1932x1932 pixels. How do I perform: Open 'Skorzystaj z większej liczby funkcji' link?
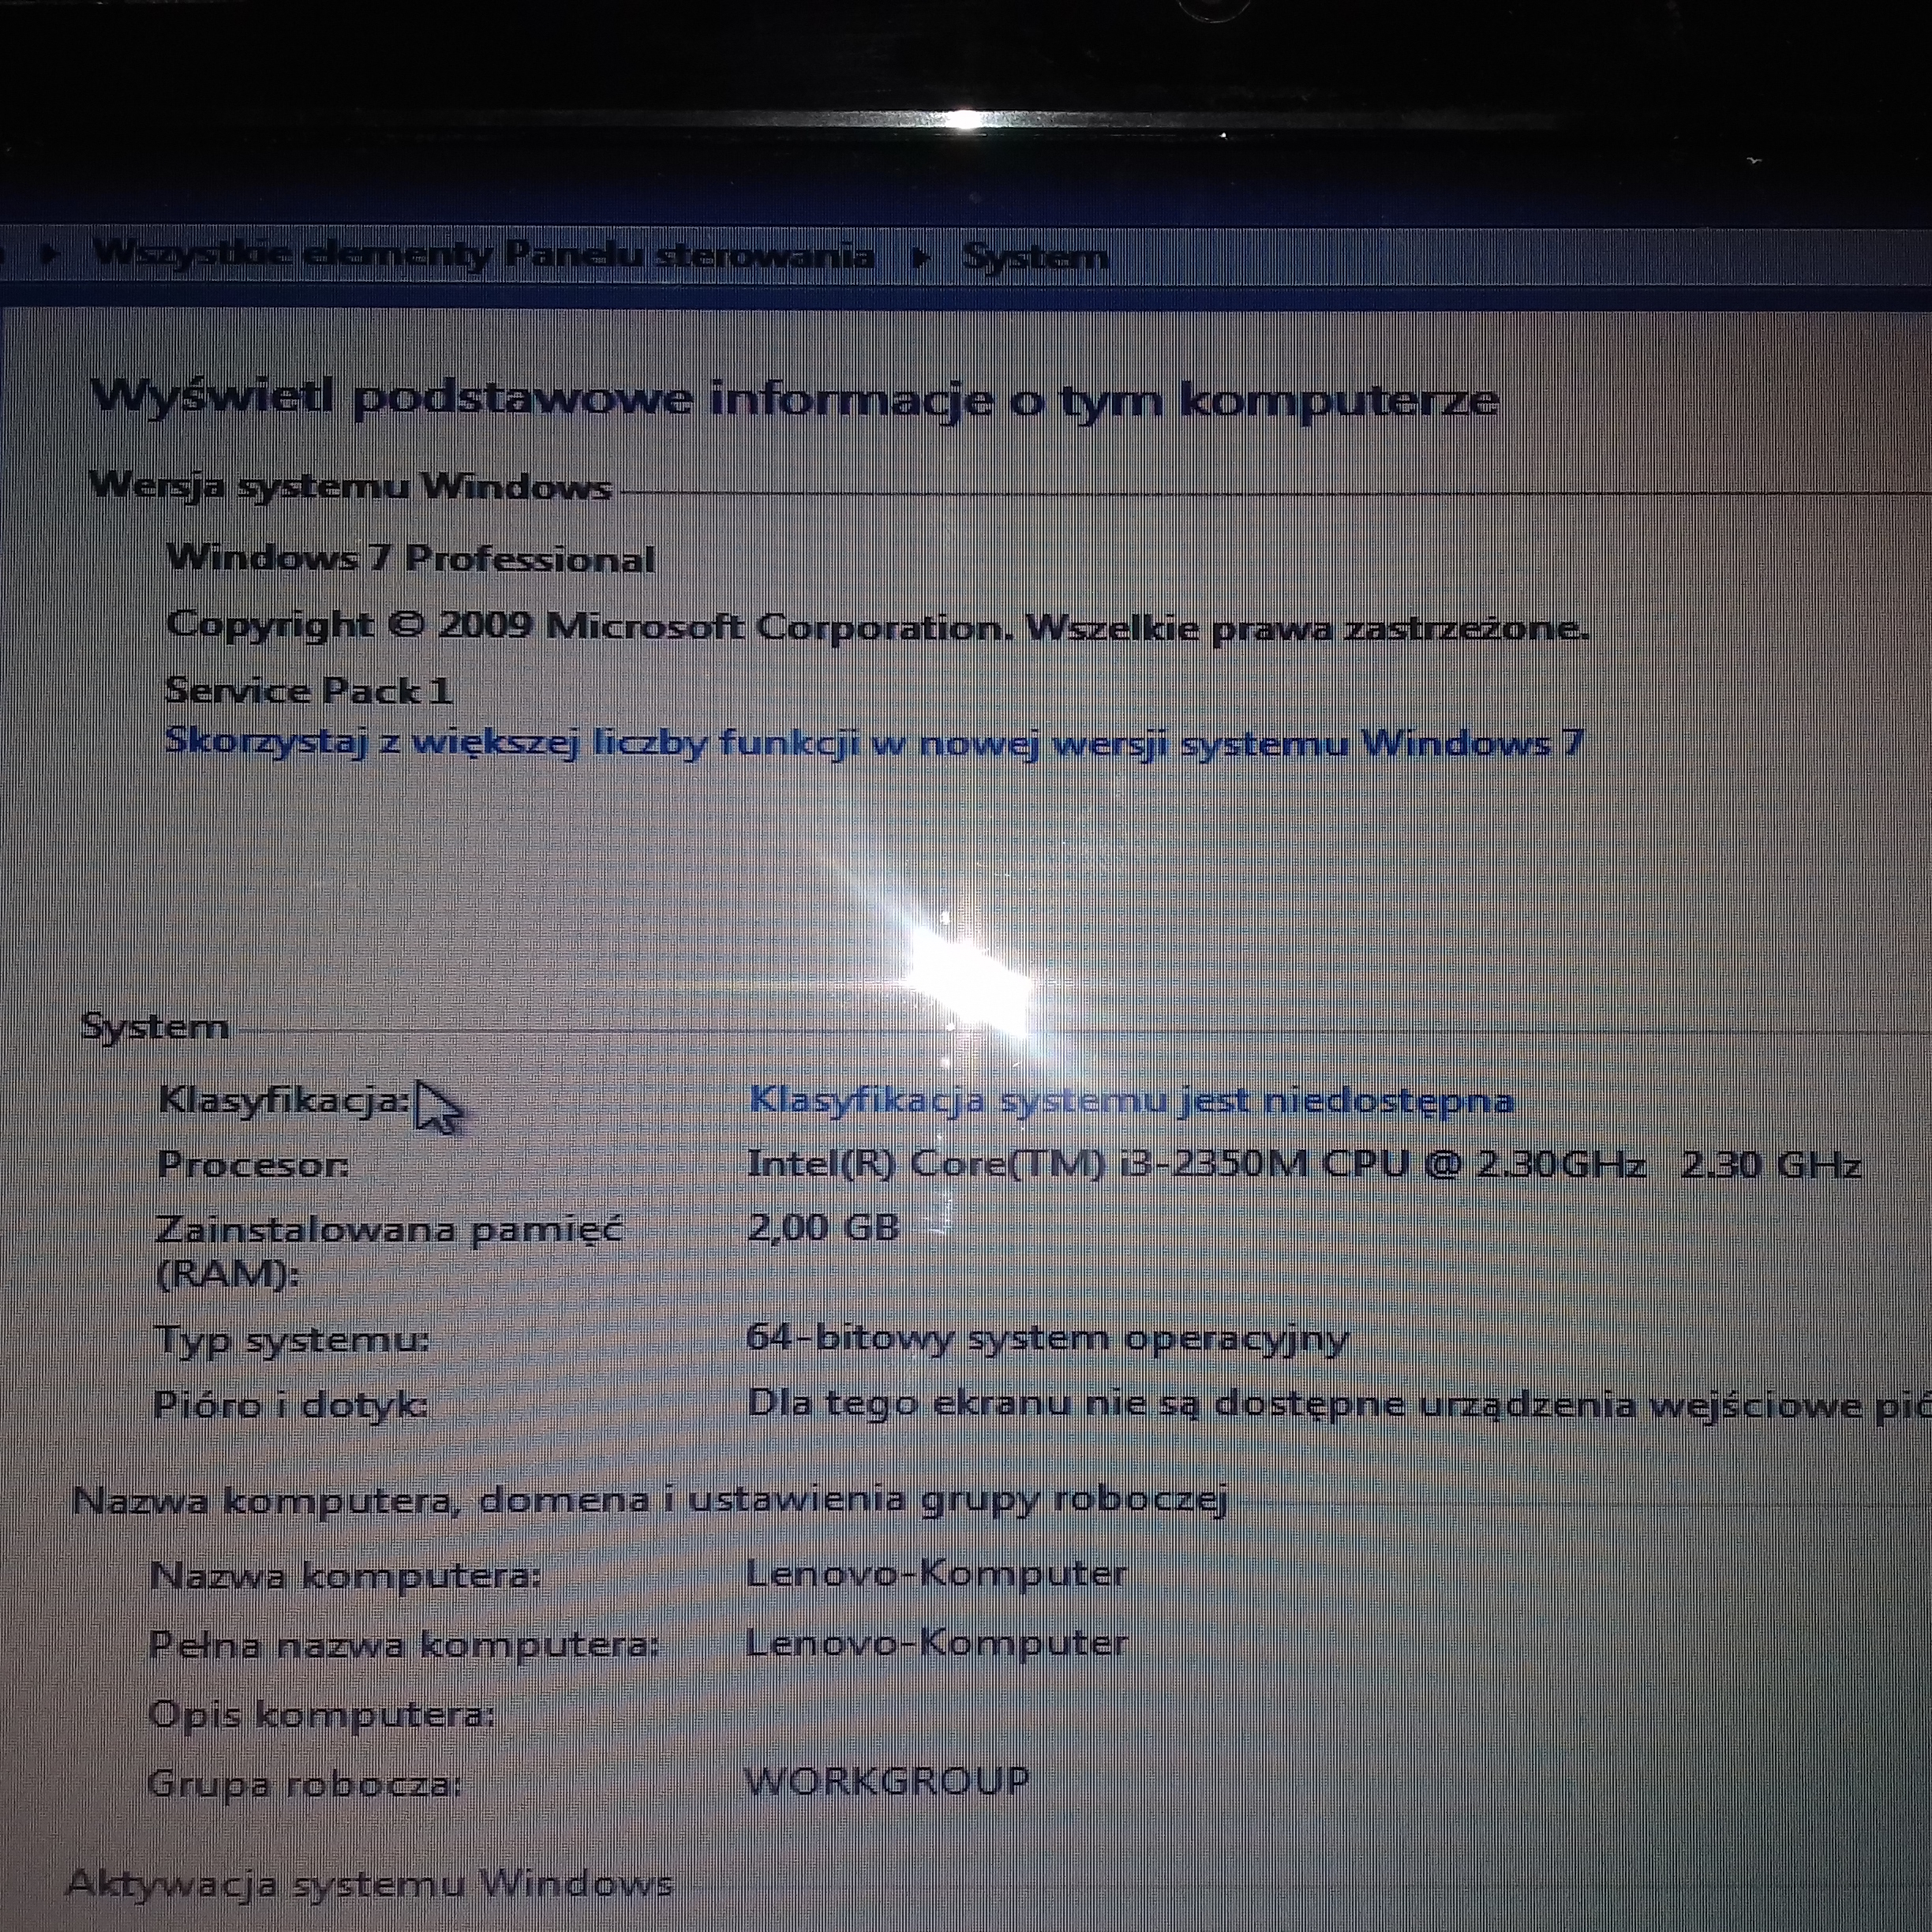click(x=874, y=744)
